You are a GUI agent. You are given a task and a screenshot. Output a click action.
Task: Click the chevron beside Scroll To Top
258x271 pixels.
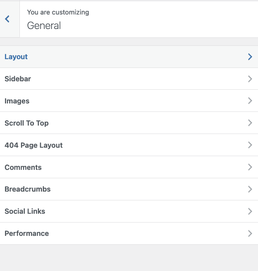pyautogui.click(x=250, y=123)
